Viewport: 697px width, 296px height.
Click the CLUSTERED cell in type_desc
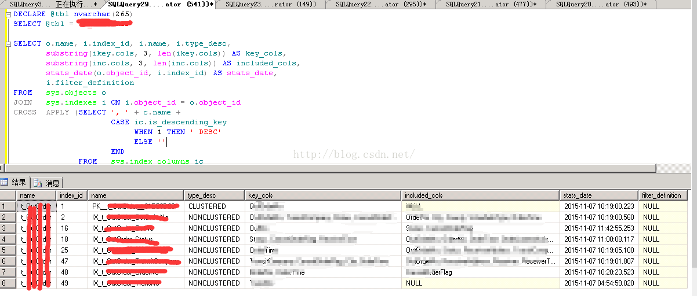[x=215, y=206]
